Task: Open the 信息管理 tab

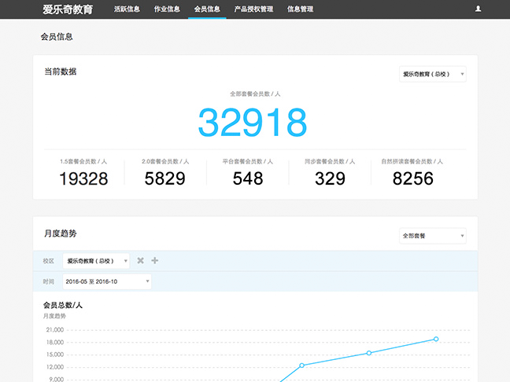Action: tap(300, 9)
